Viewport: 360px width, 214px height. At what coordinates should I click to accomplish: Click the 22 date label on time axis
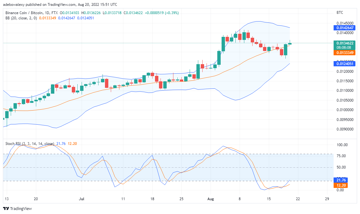point(298,199)
